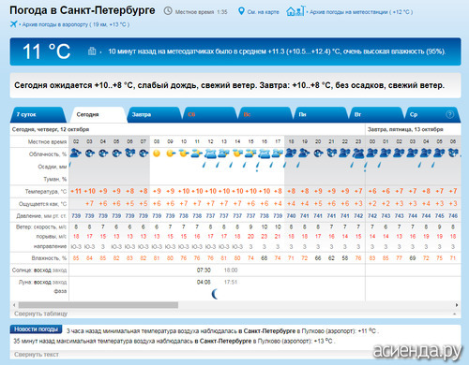
Task: Click the Погода в Санкт-Петербурге heading
Action: coord(83,10)
